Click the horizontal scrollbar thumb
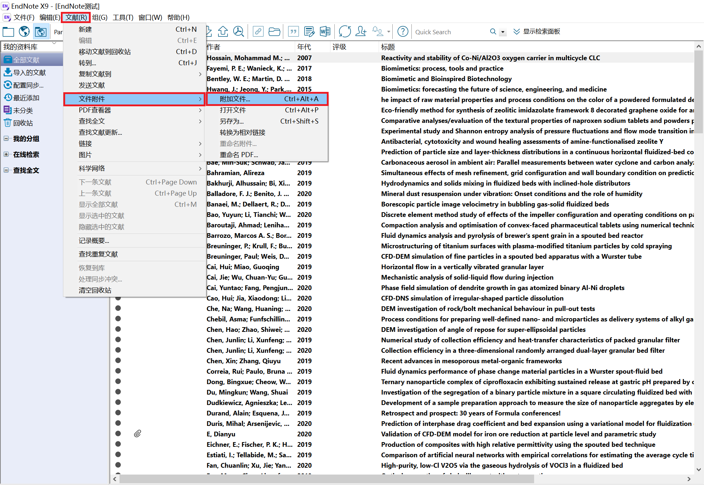 (327, 479)
